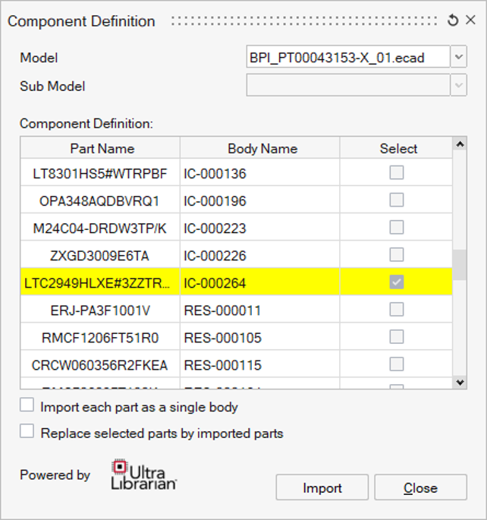Open the Model dropdown list

tap(458, 58)
